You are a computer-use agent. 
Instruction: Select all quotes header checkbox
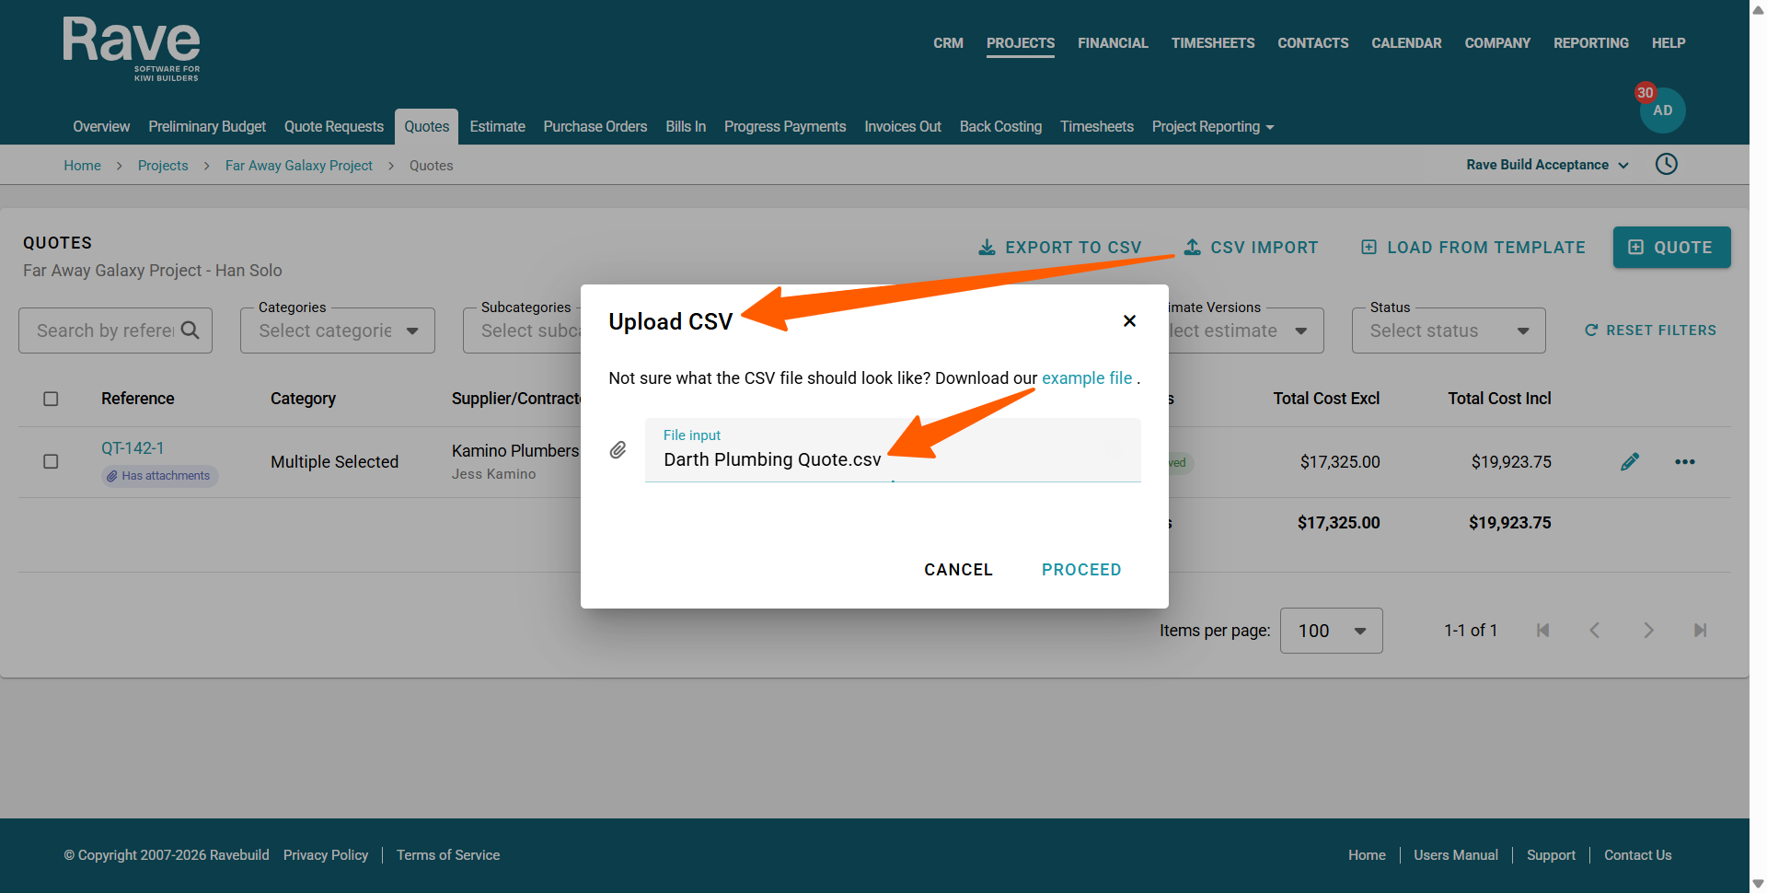click(x=51, y=399)
